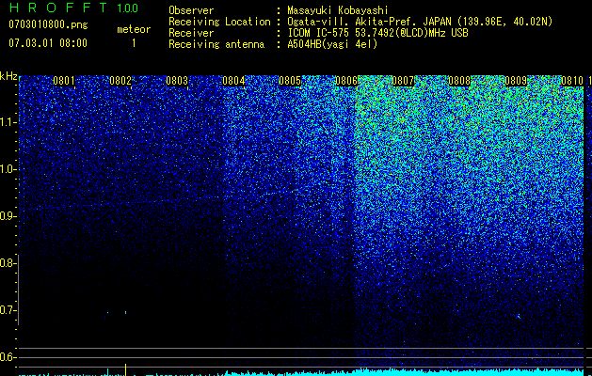Click the HROFFT title text
Viewport: 592px width, 376px height.
pyautogui.click(x=57, y=8)
